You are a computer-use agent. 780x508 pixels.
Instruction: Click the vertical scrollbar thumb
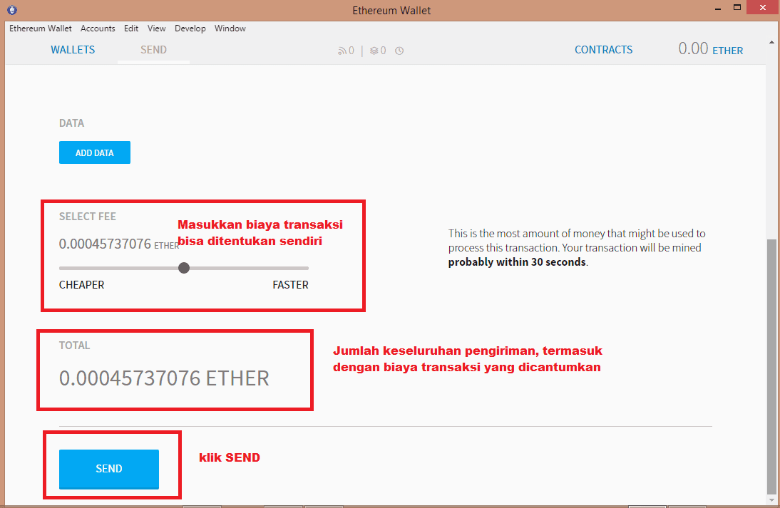click(x=773, y=367)
